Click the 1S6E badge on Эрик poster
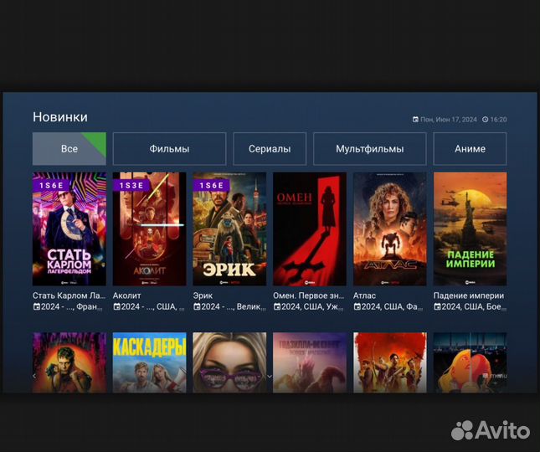 212,185
